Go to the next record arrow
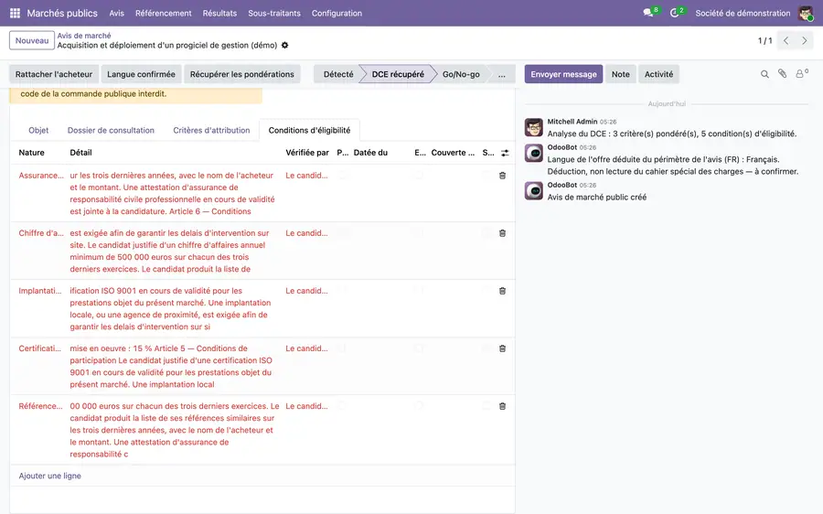The width and height of the screenshot is (823, 514). pyautogui.click(x=804, y=40)
